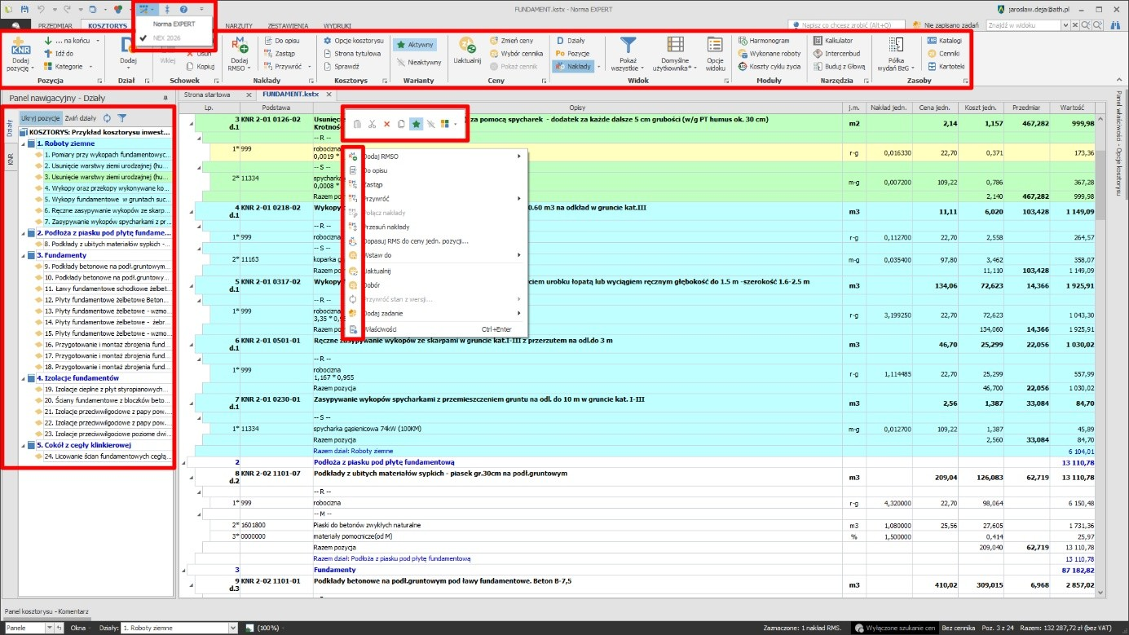The width and height of the screenshot is (1129, 635).
Task: Toggle Pozycje view in Widok group
Action: coord(573,54)
